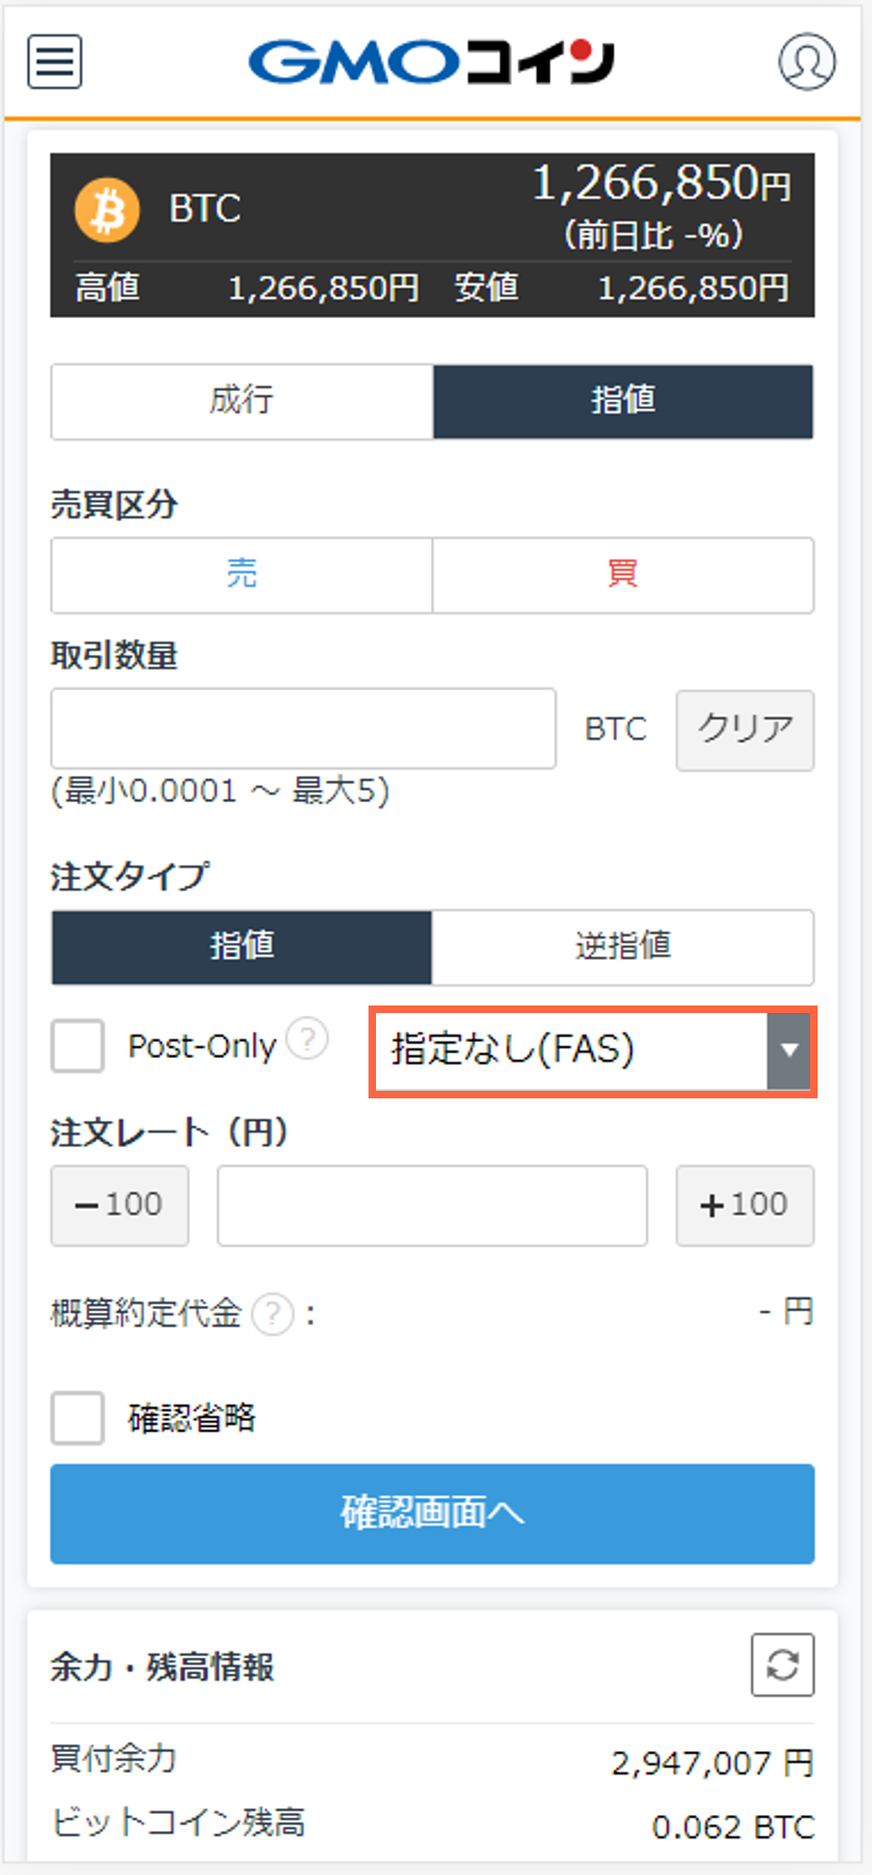
Task: Refresh the 余力・残高情報 balance section
Action: pos(782,1665)
